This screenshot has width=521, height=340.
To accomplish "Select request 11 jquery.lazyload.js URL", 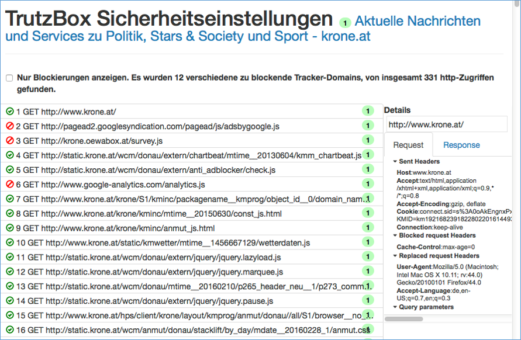I will click(149, 257).
